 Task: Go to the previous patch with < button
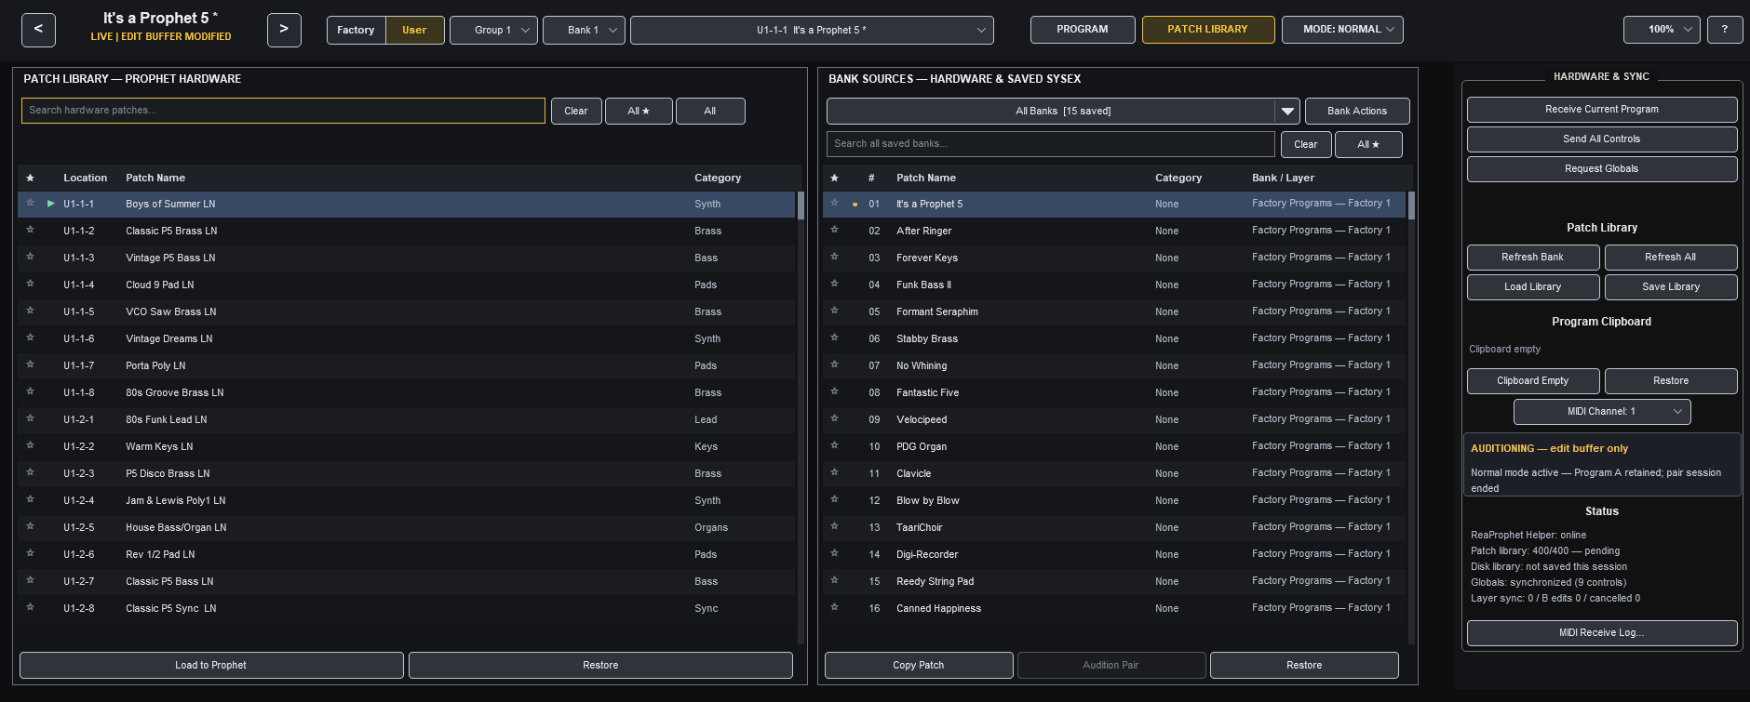38,30
